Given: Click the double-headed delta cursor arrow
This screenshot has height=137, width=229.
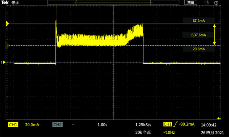Looking at the screenshot, I should click(x=214, y=35).
